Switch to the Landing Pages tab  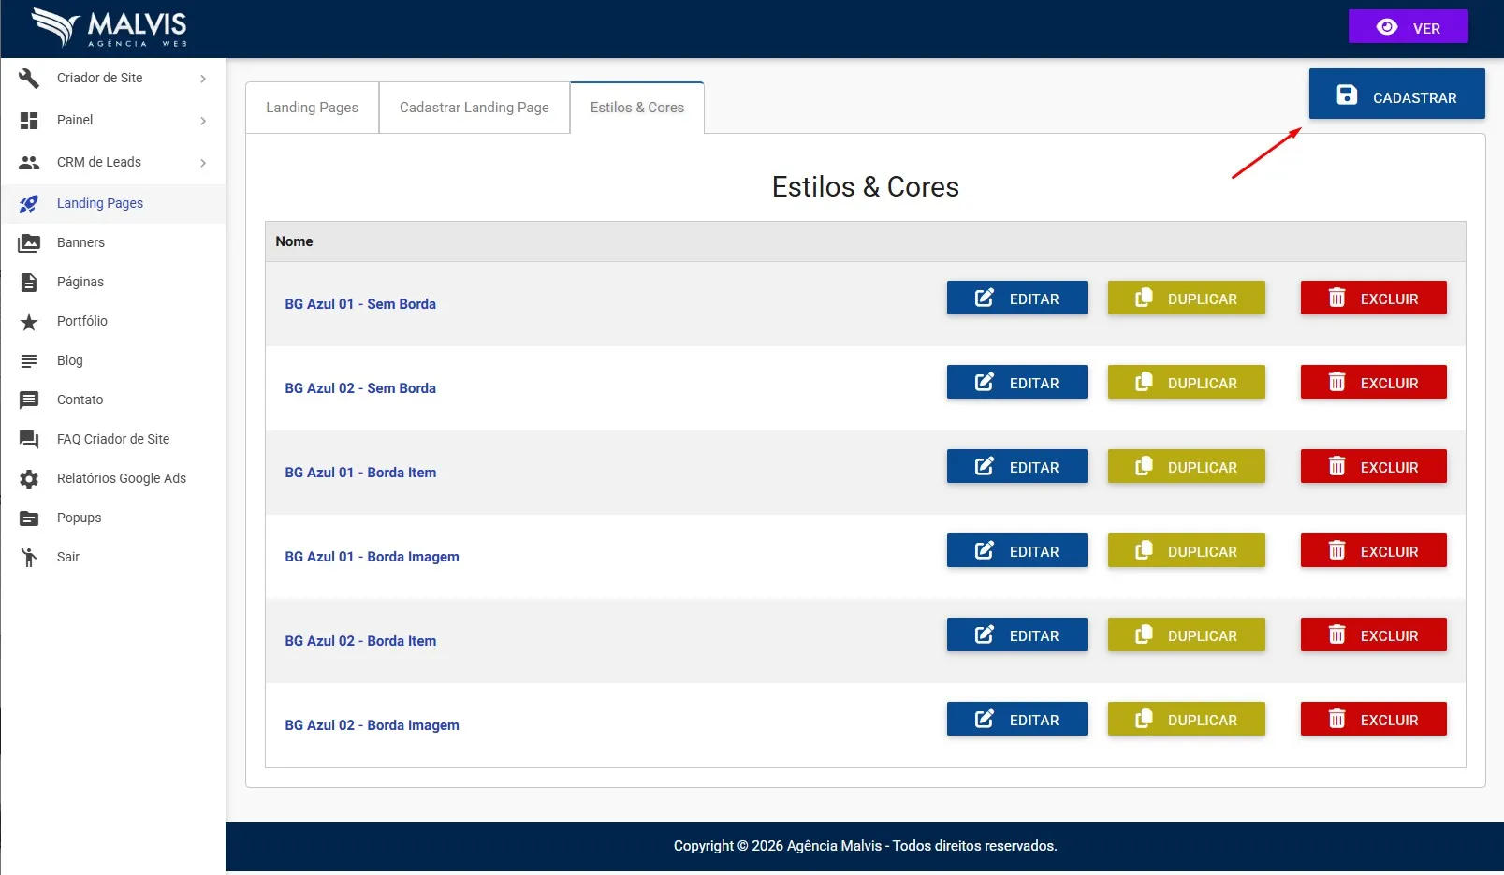click(312, 108)
